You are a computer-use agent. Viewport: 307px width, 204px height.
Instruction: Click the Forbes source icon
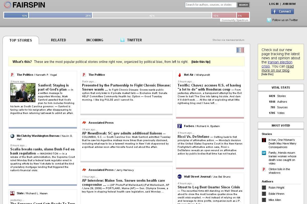tap(180, 126)
